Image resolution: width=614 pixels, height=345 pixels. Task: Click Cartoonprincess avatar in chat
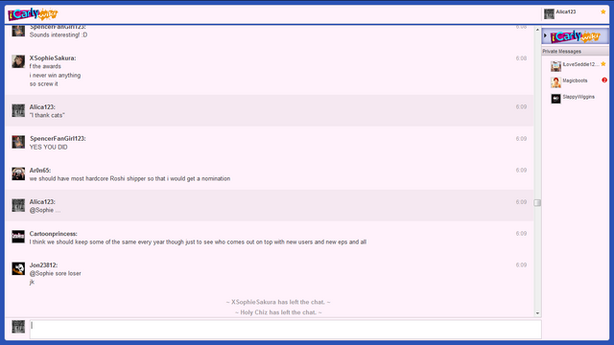[18, 237]
